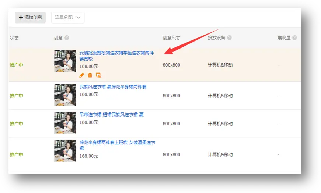Click the 状态 column header

[x=14, y=38]
